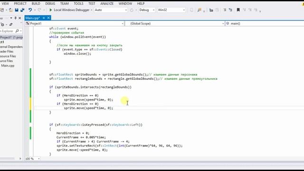Viewport: 304px width, 171px height.
Task: Toggle auto-hide pin of Solution Explorer
Action: [x=16, y=18]
